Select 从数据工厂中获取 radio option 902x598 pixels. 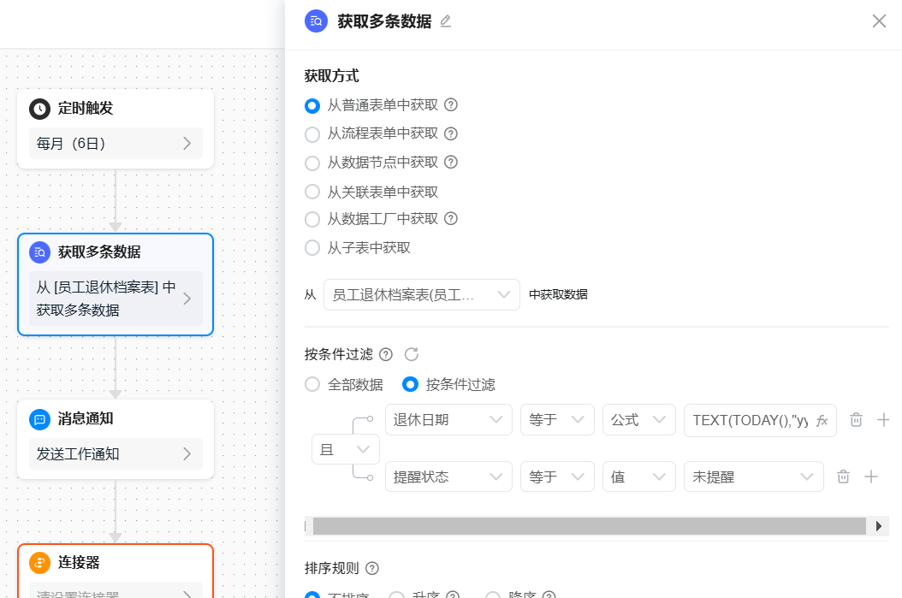coord(312,219)
